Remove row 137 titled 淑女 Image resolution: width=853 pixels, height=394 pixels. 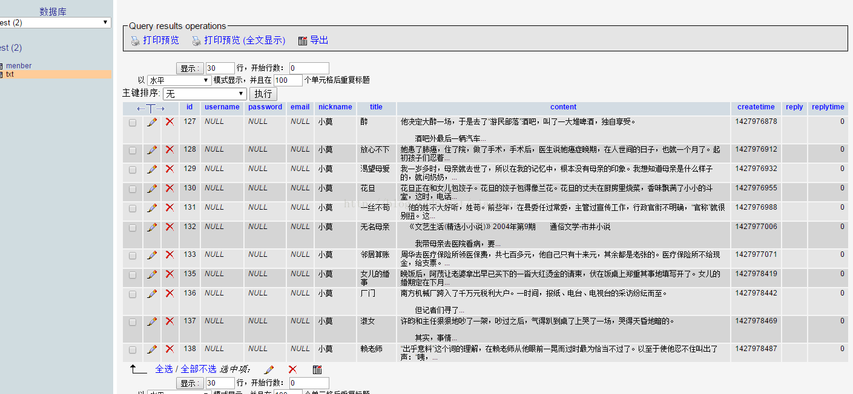pyautogui.click(x=170, y=321)
